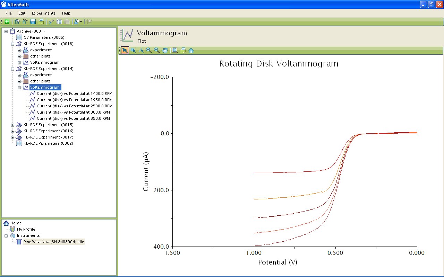
Task: Select Current (disk) vs Potential at 1400.0 RPM
Action: pyautogui.click(x=75, y=93)
